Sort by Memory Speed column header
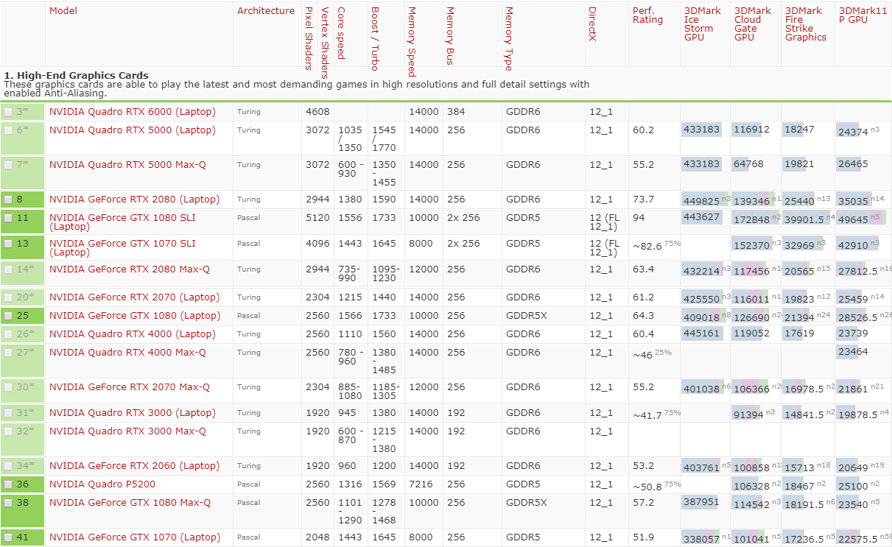The image size is (892, 547). tap(412, 42)
